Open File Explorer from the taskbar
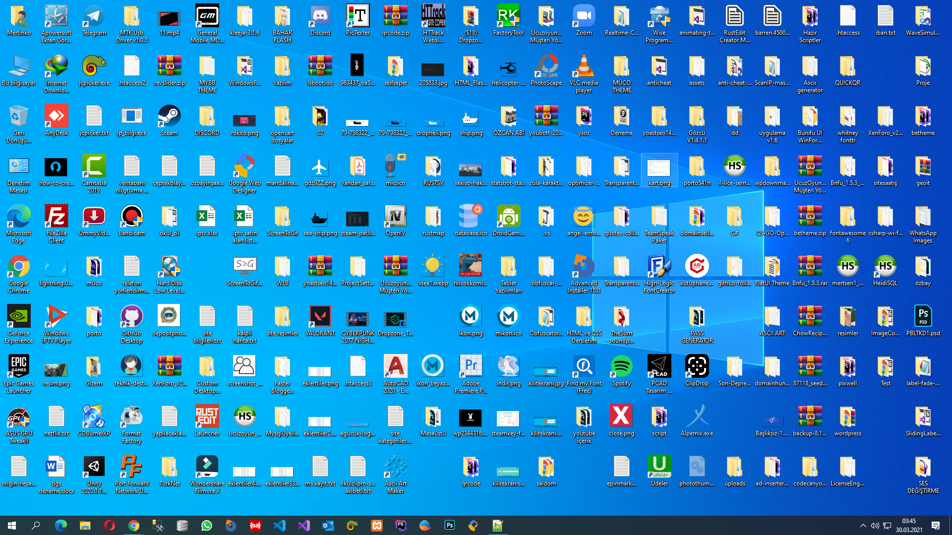952x535 pixels. [x=85, y=526]
